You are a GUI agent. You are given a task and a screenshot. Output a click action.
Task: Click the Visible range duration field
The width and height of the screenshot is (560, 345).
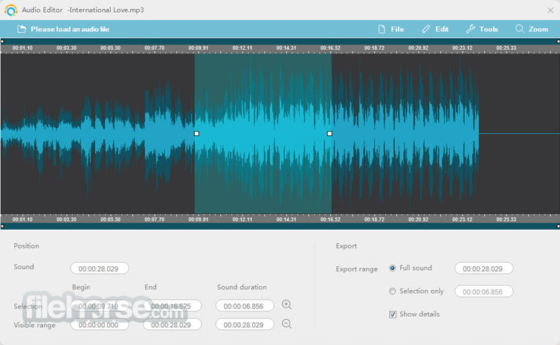click(245, 325)
